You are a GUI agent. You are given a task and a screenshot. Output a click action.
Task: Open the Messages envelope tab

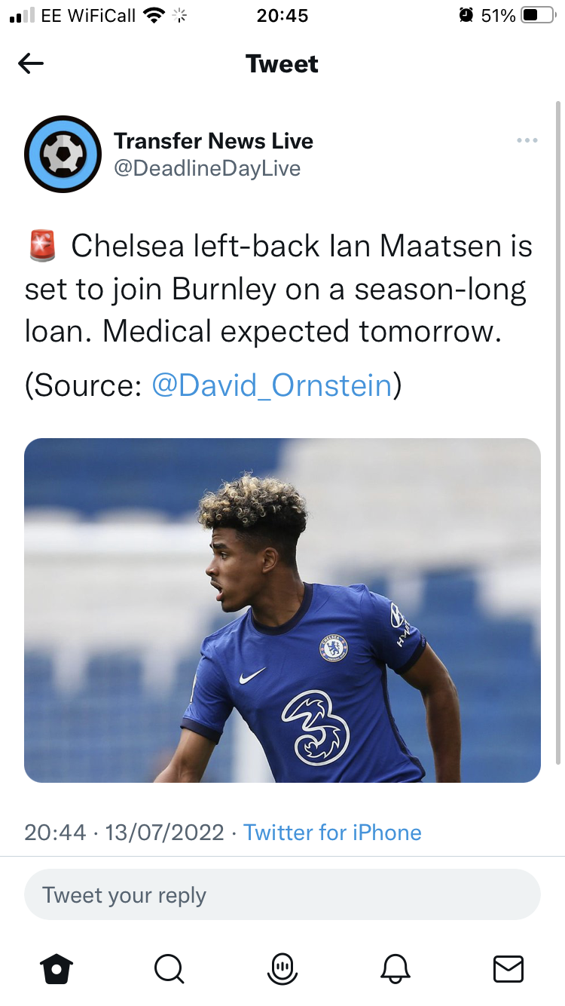[x=508, y=968]
